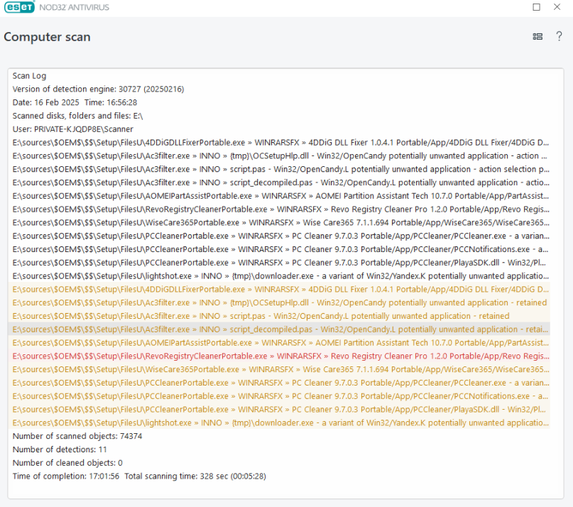Select the black-text WiseCare365Portable.exe row
This screenshot has height=507, width=573.
(279, 223)
